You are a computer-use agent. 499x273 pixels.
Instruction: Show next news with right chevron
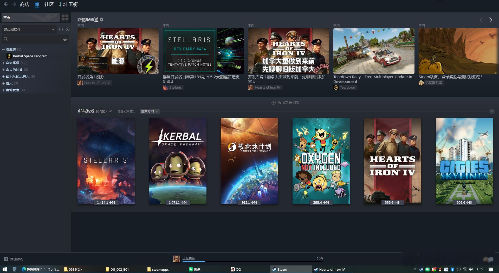point(490,20)
